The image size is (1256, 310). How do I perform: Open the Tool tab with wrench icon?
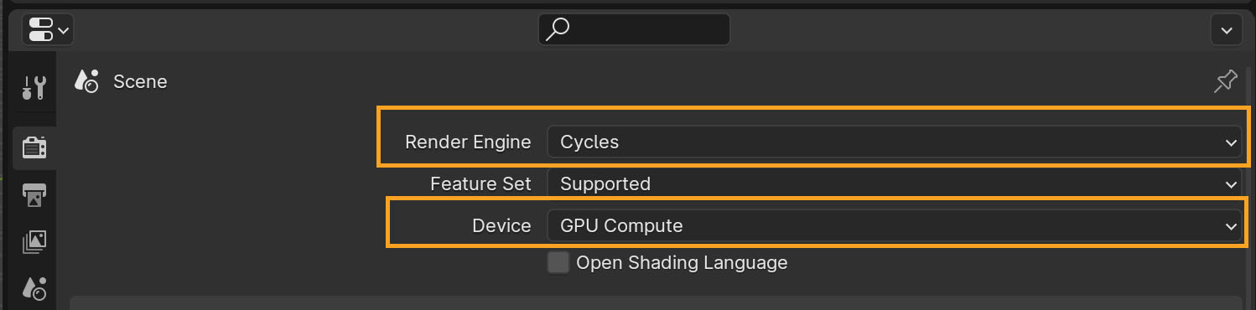34,86
